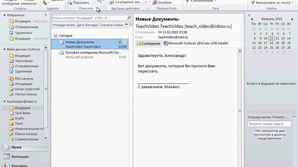Go to previous month in calendar
The width and height of the screenshot is (298, 167).
(252, 19)
